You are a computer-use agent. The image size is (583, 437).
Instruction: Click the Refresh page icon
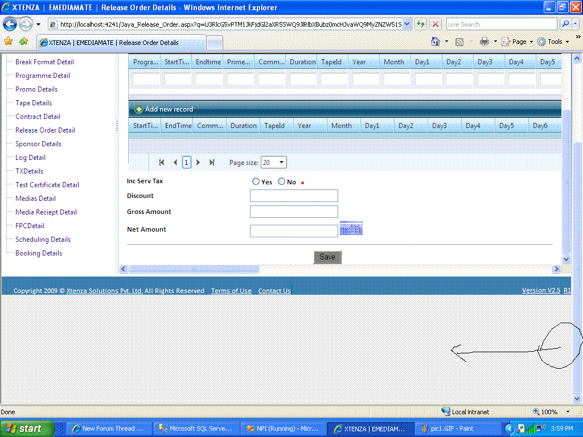pos(421,24)
